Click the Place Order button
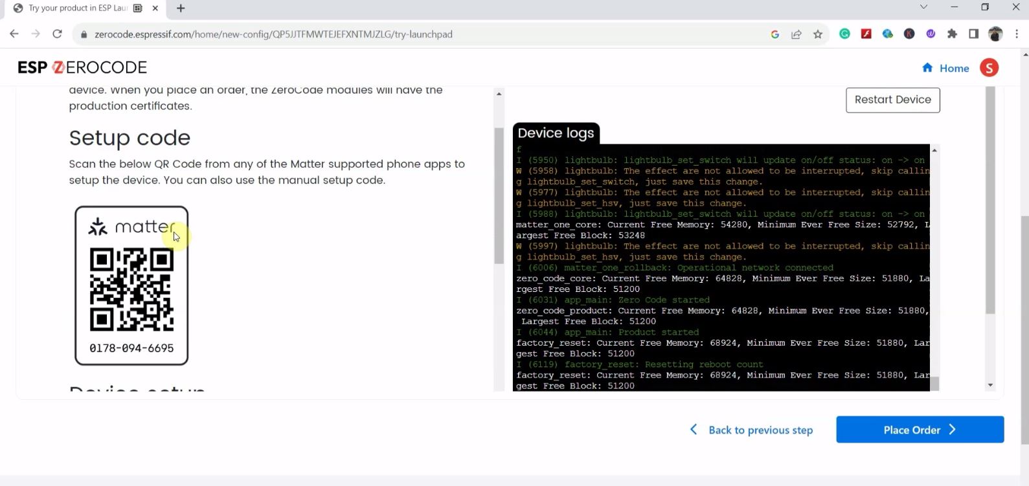The image size is (1029, 486). pyautogui.click(x=920, y=430)
